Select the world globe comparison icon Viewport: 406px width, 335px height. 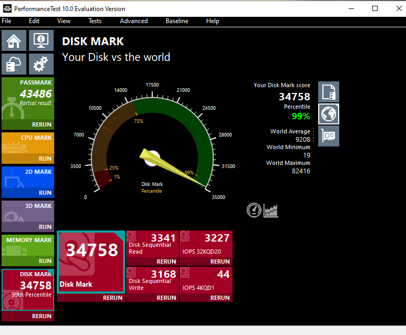329,114
